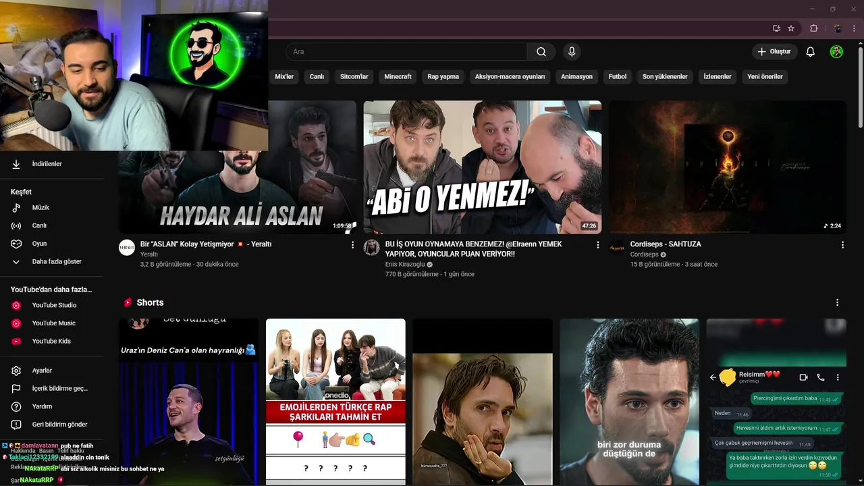Viewport: 864px width, 486px height.
Task: Select the Son yüklenenler chip
Action: (x=665, y=77)
